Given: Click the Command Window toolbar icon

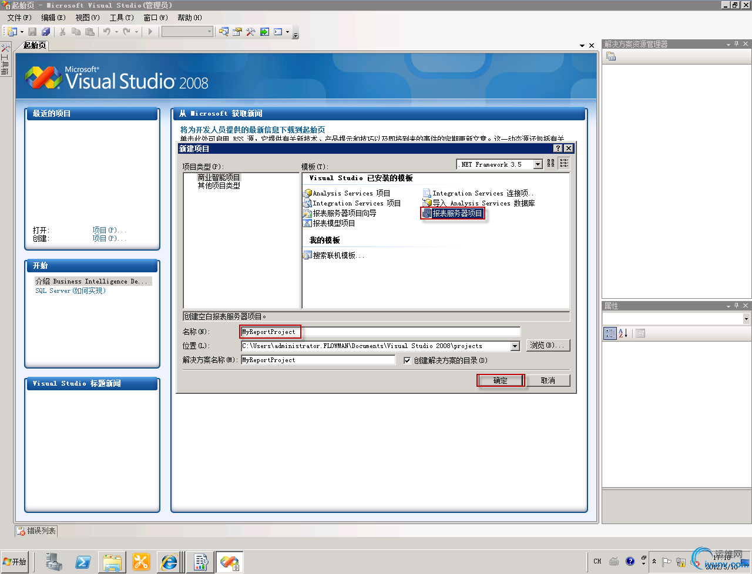Looking at the screenshot, I should (x=278, y=32).
